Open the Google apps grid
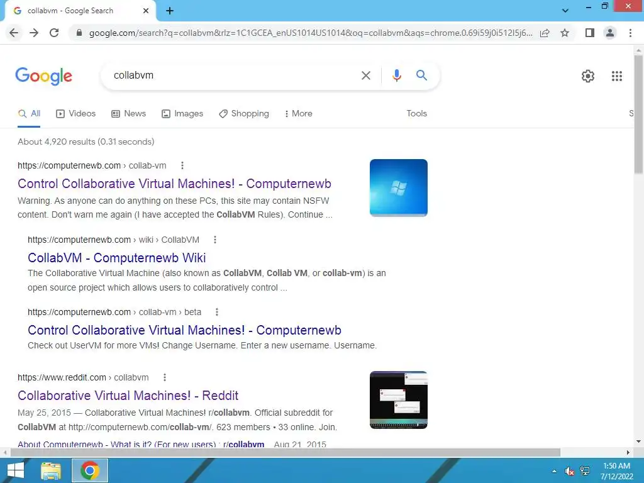 (617, 76)
